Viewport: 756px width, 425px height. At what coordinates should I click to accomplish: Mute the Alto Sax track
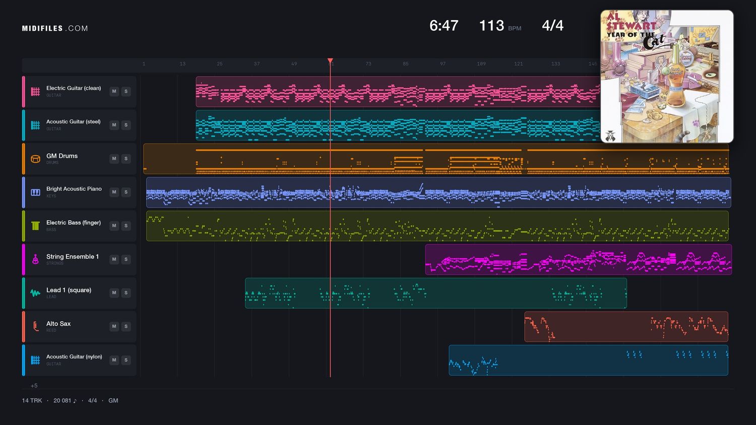tap(114, 326)
